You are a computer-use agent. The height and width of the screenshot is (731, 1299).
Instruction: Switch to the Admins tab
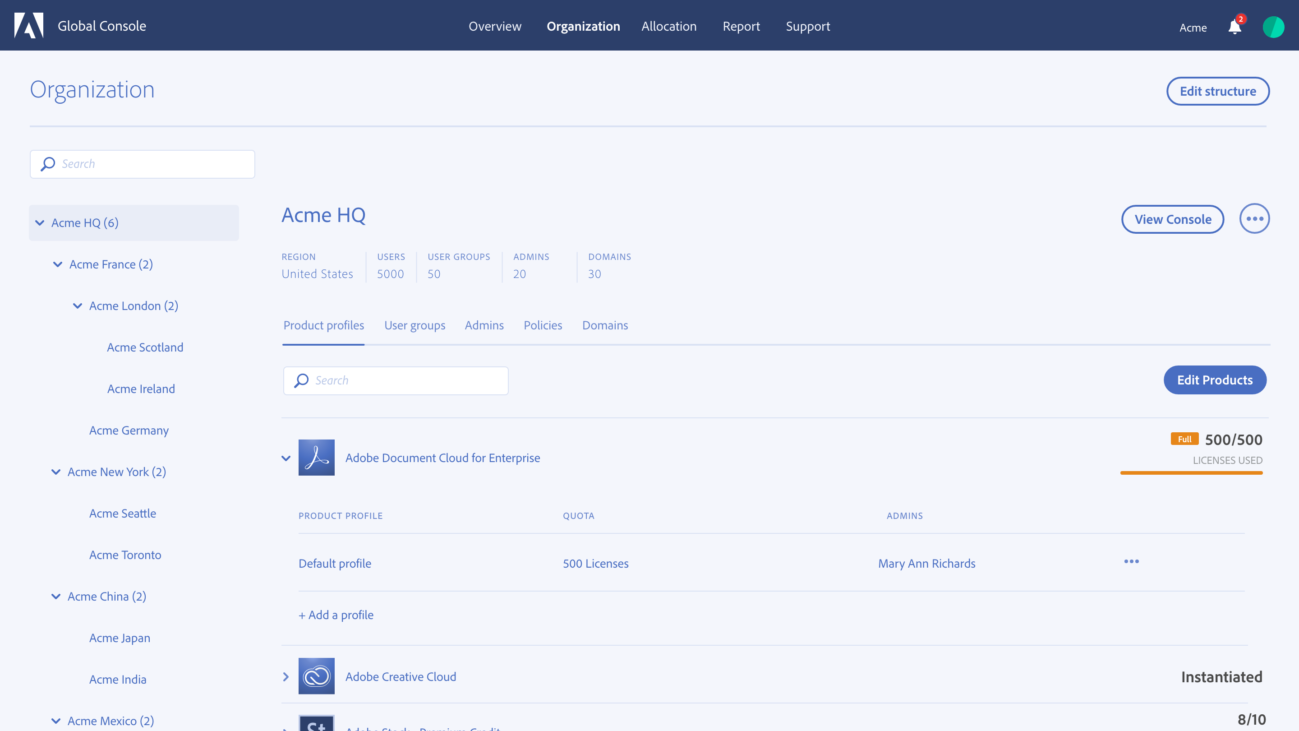click(x=484, y=325)
